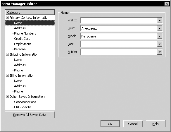Collapse the Shipping Information node
Viewport: 171px width, 132px height.
tap(7, 54)
